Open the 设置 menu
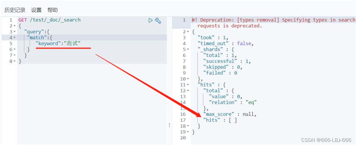Screen dimensions: 356x145 pos(36,10)
